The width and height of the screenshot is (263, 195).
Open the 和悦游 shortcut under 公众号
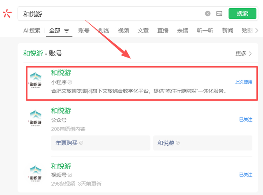[x=203, y=143]
